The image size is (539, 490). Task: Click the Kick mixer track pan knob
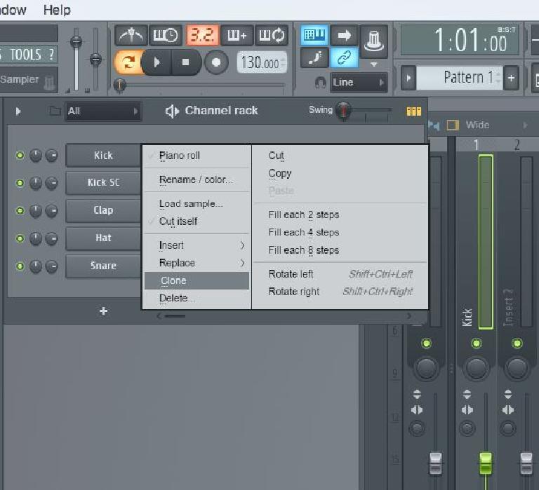[476, 368]
